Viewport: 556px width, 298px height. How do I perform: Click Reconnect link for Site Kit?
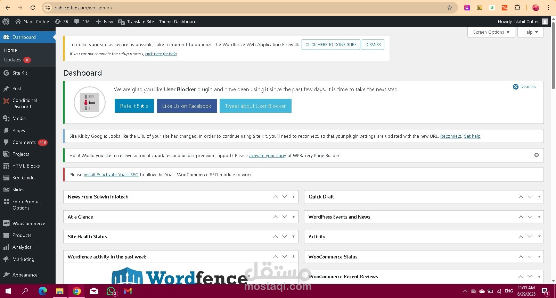point(451,136)
